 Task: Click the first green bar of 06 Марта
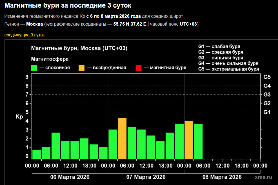pos(37,155)
